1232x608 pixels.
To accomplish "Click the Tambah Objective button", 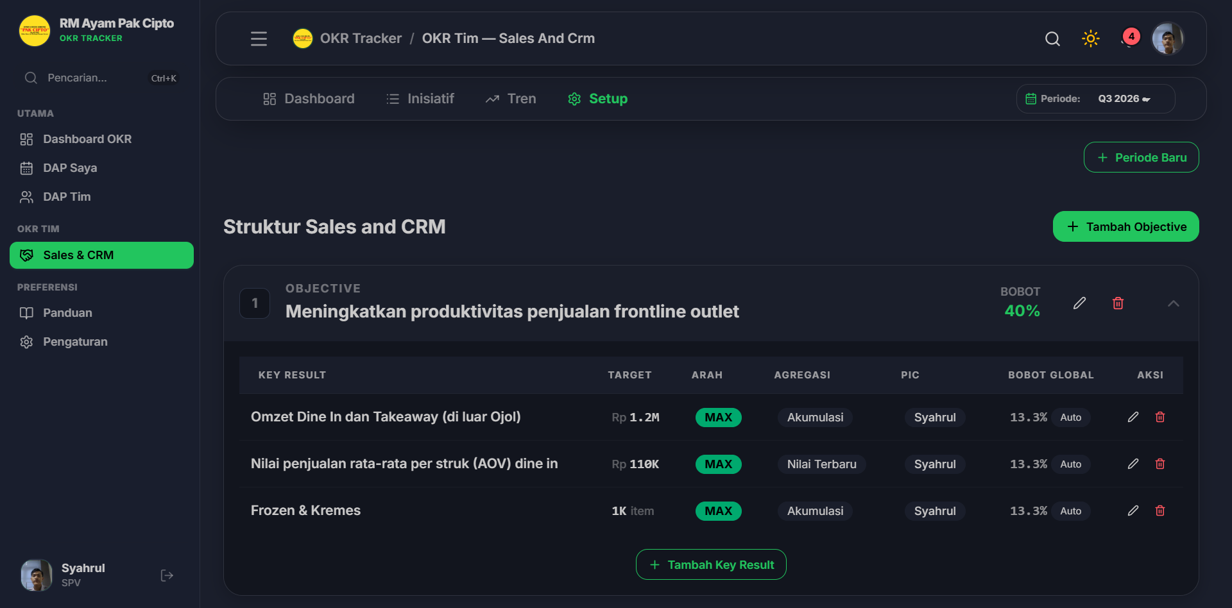I will 1126,226.
